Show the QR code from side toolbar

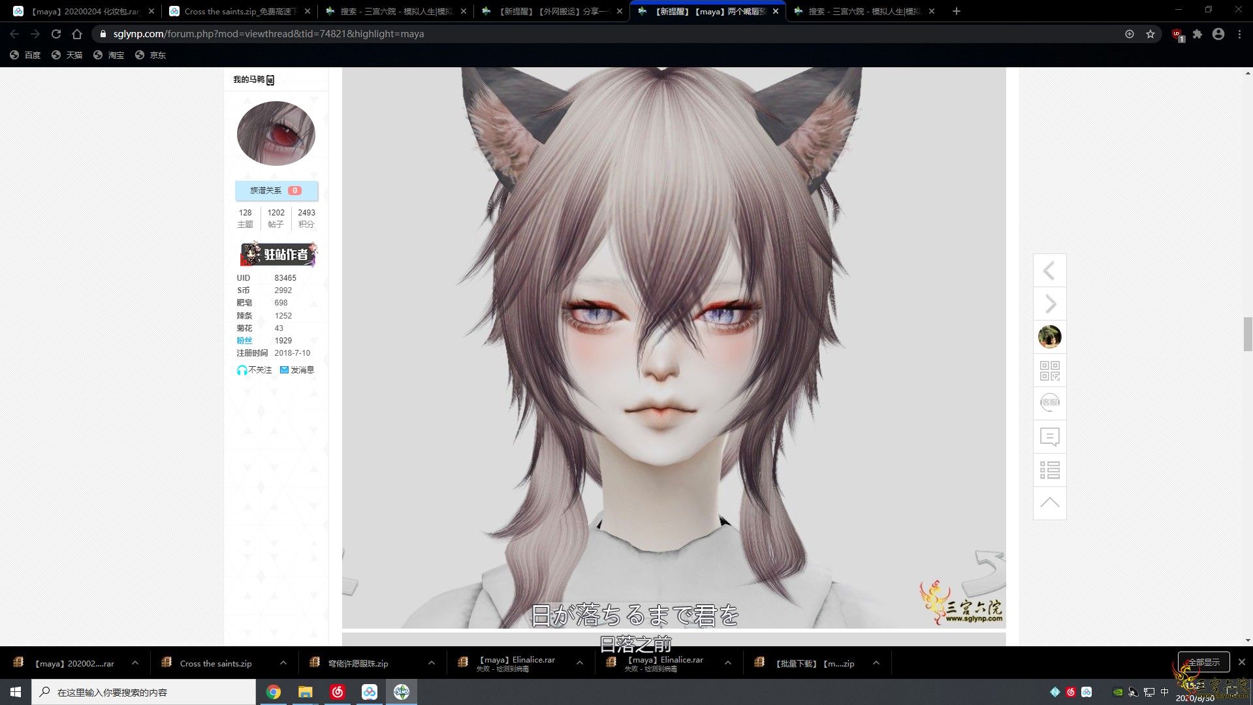click(x=1049, y=370)
